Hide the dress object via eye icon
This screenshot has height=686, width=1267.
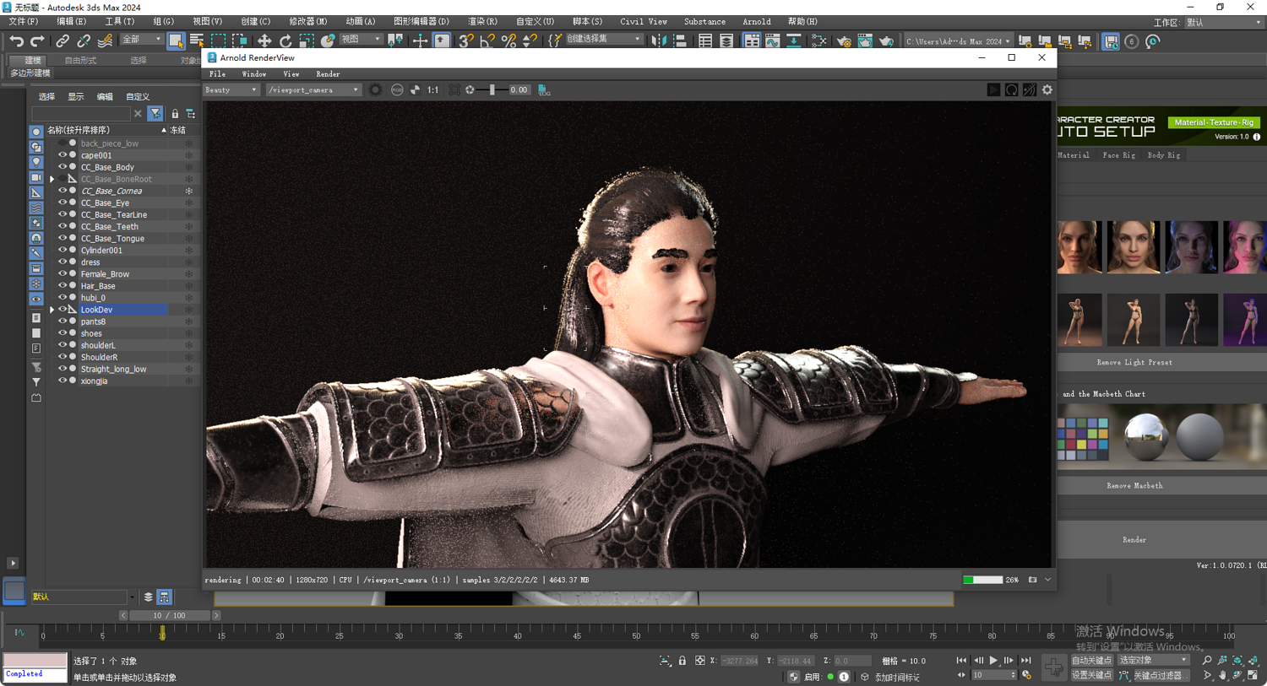[x=62, y=262]
